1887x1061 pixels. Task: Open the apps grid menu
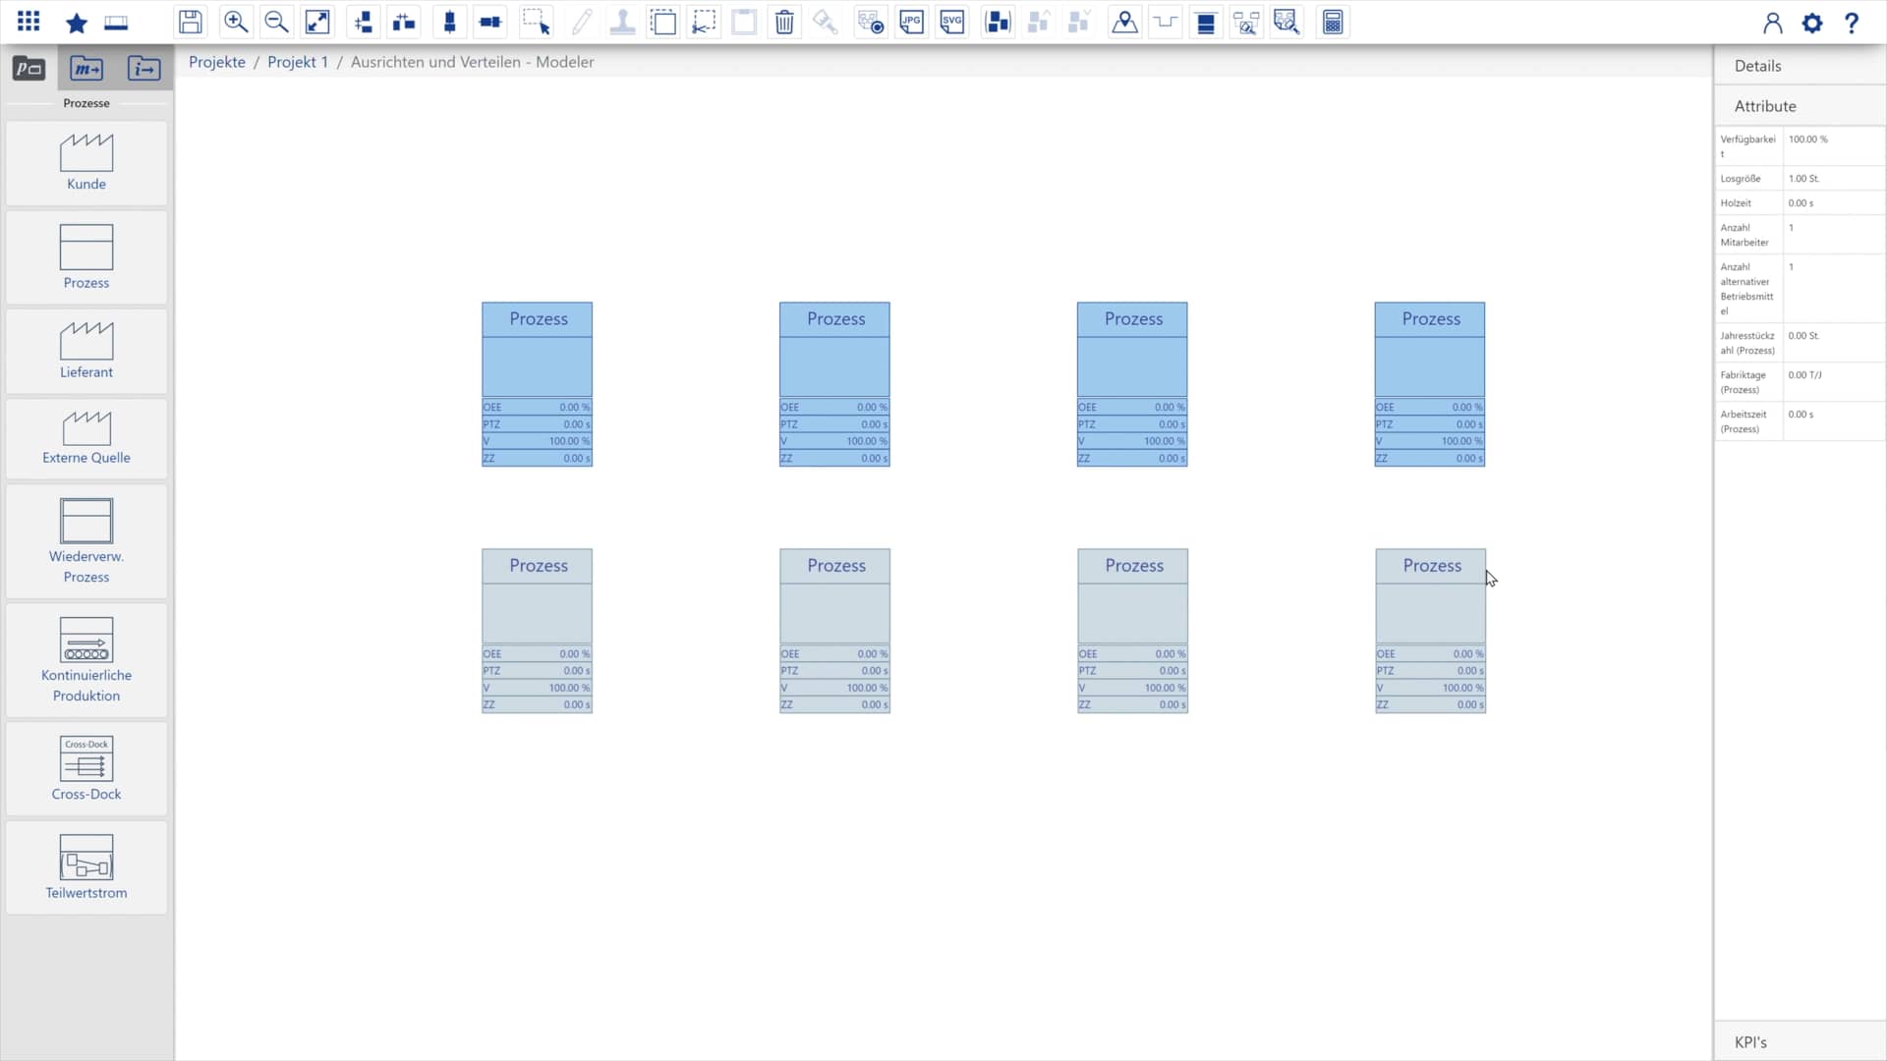tap(29, 22)
